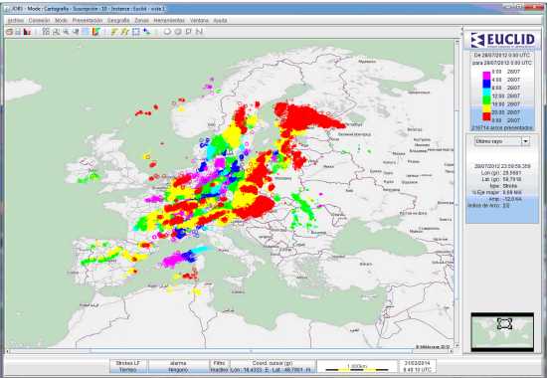This screenshot has width=547, height=378.
Task: Click the Coord. cursor coordinates readout
Action: point(273,366)
